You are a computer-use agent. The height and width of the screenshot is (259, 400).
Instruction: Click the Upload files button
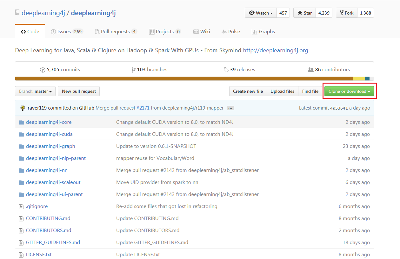282,91
